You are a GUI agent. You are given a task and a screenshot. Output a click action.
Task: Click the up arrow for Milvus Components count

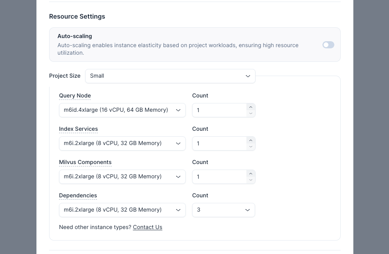pos(250,174)
